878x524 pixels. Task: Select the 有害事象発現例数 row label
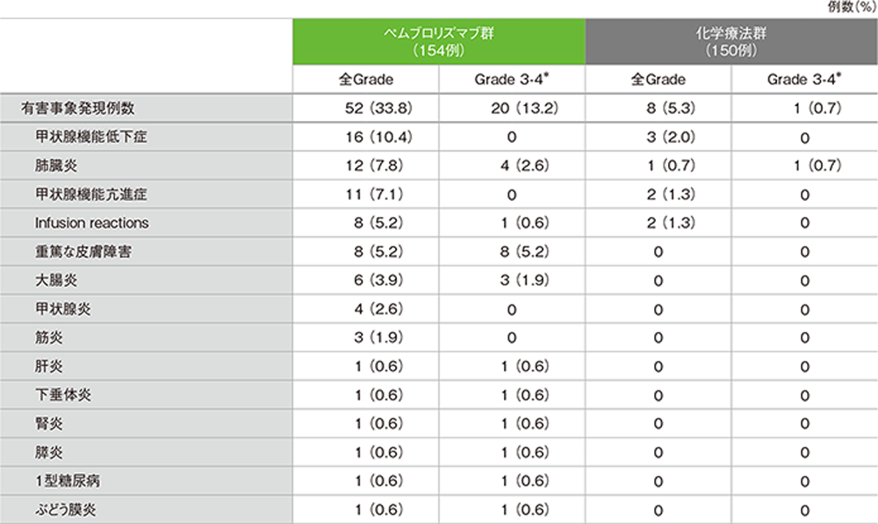click(x=78, y=108)
